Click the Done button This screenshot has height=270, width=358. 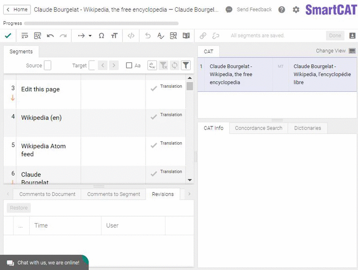(x=335, y=36)
